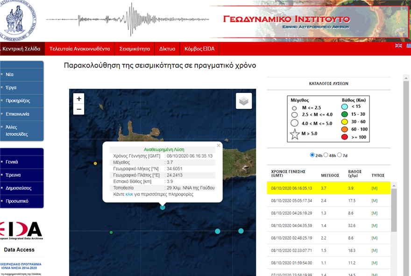Select the 24h time range radio
The image size is (411, 276).
[x=312, y=155]
